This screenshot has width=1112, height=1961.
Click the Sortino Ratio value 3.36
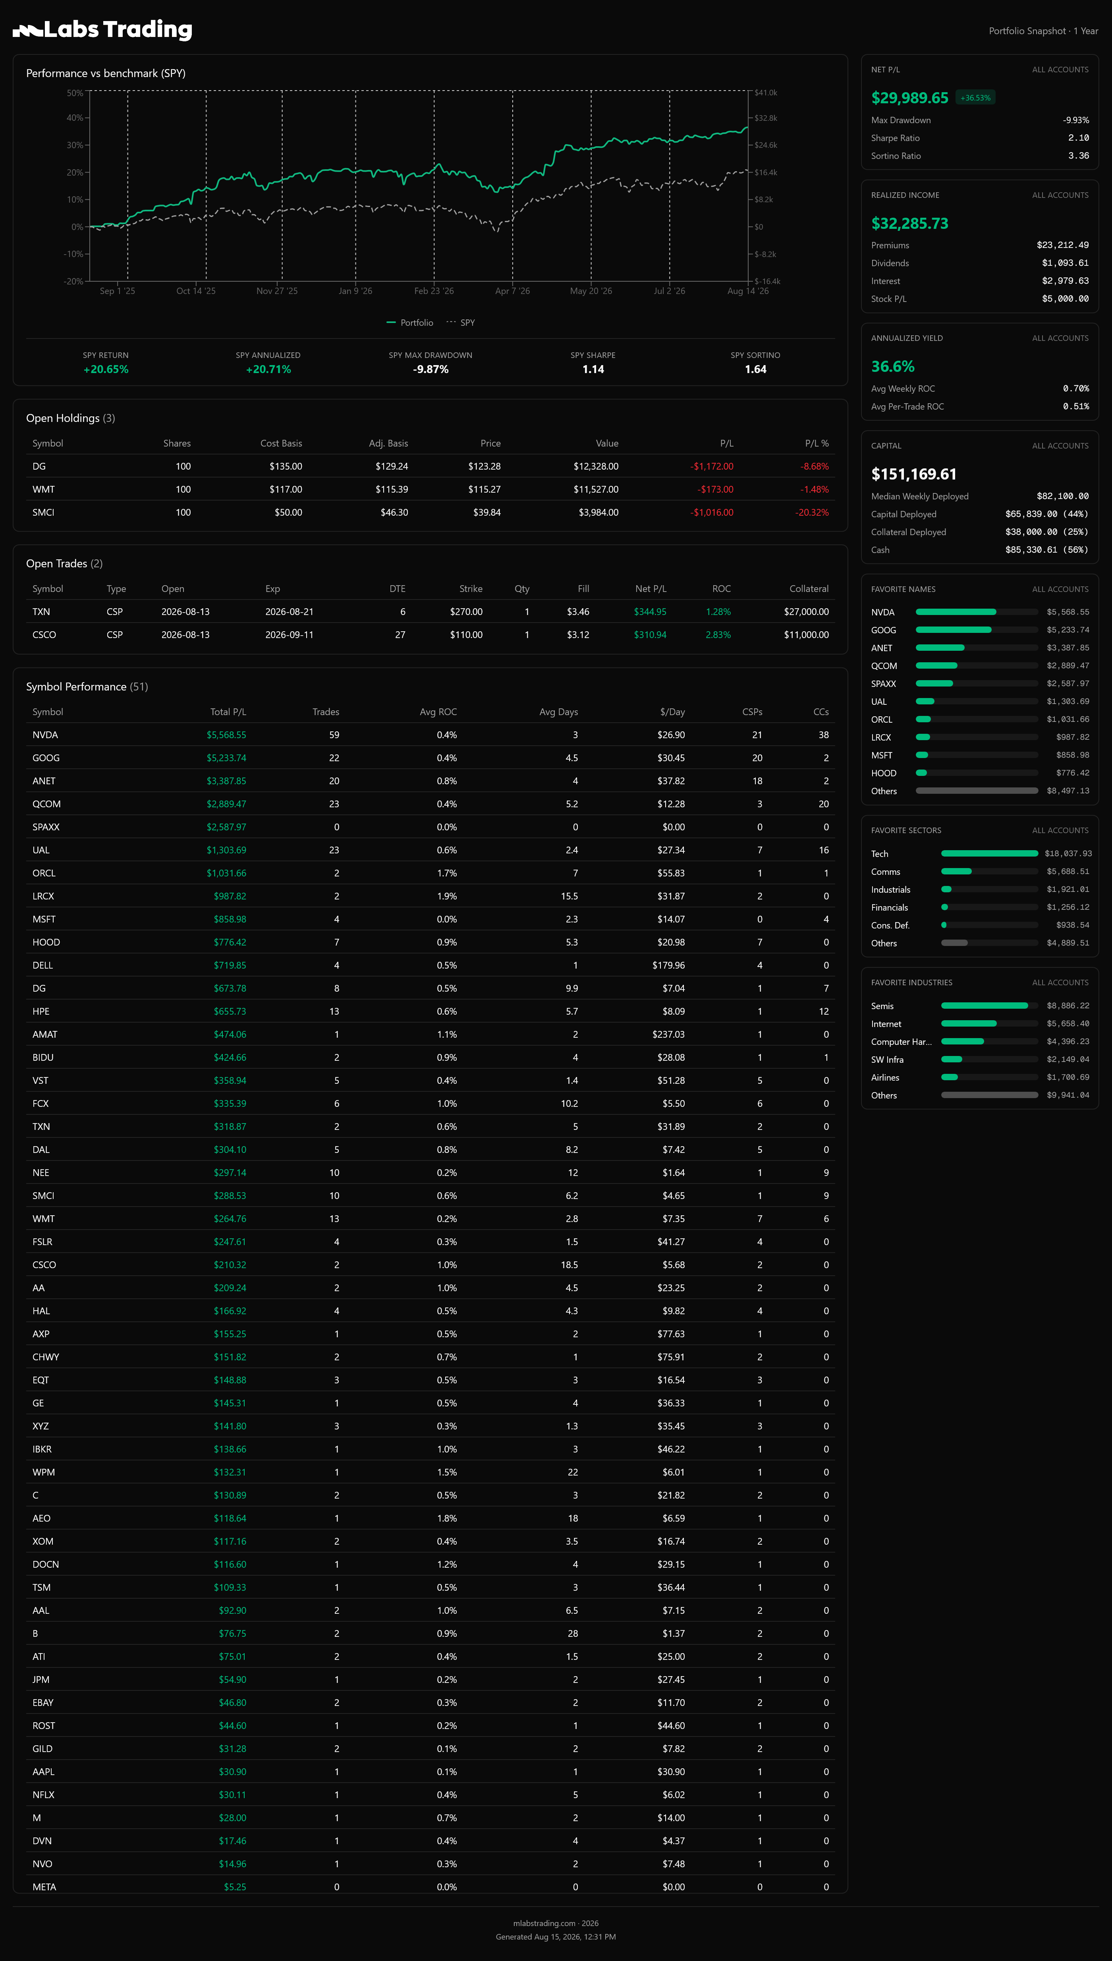[1078, 156]
